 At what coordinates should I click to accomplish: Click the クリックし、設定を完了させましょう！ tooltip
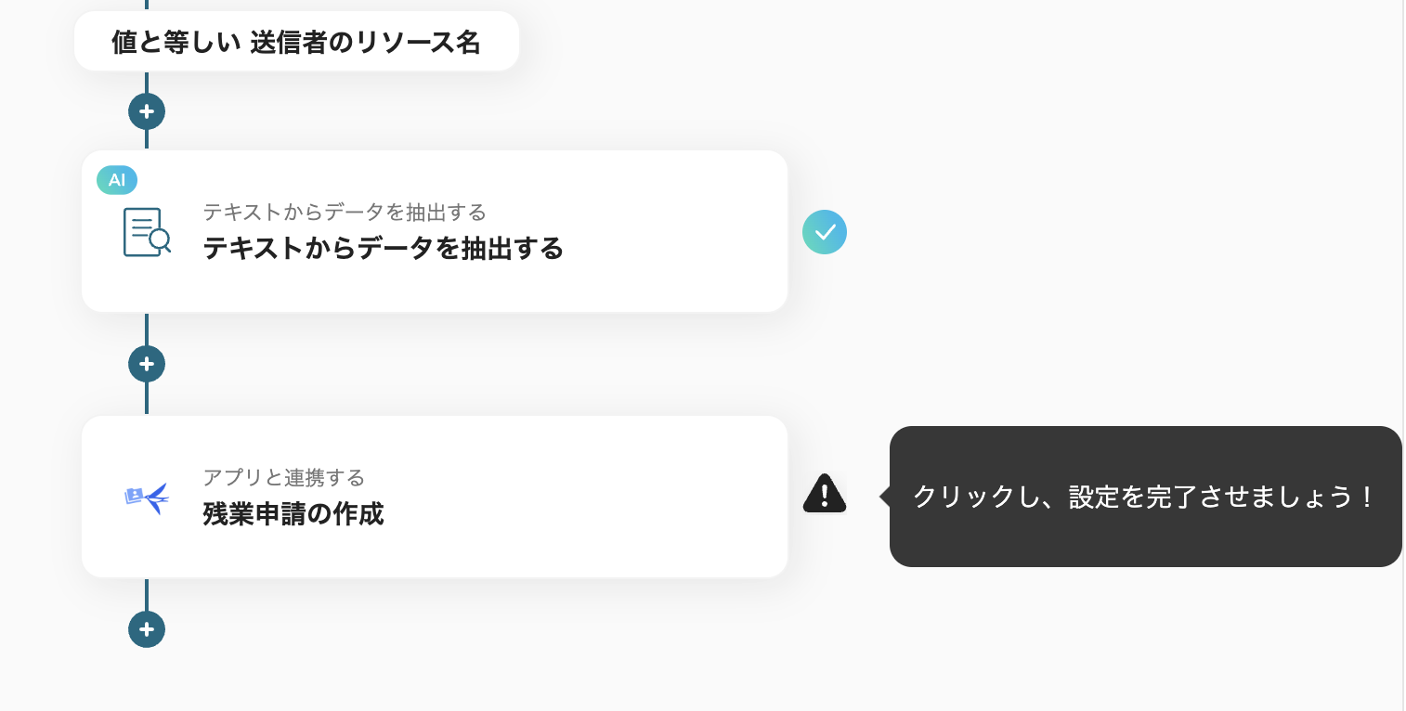(x=1144, y=497)
